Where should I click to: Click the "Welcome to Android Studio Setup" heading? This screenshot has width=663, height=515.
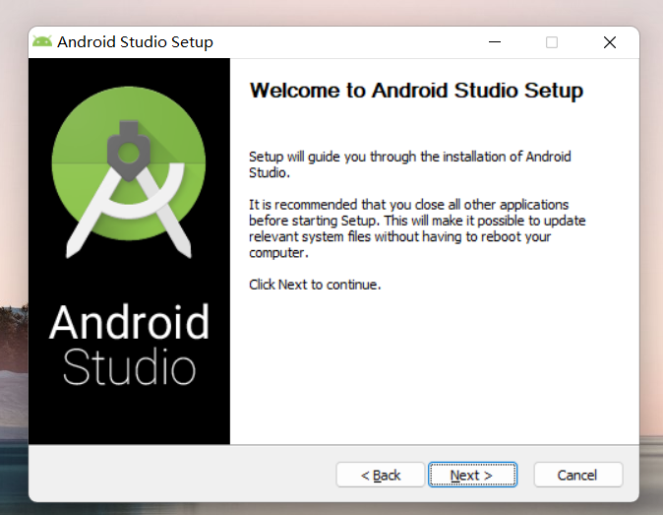(x=416, y=91)
